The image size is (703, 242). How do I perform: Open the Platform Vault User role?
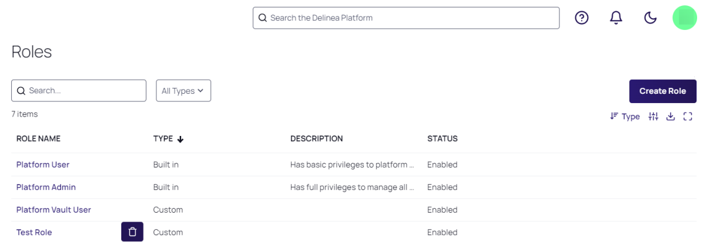click(53, 210)
